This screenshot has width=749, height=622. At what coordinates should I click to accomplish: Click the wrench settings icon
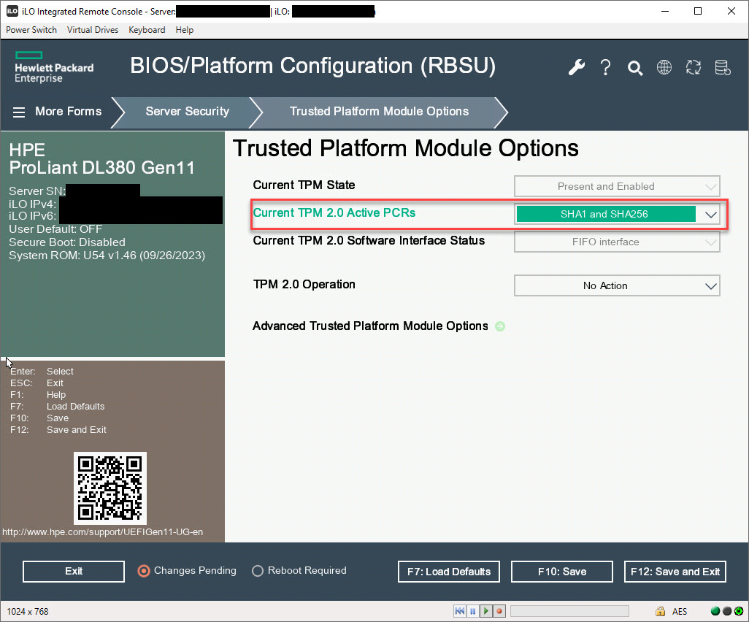577,68
